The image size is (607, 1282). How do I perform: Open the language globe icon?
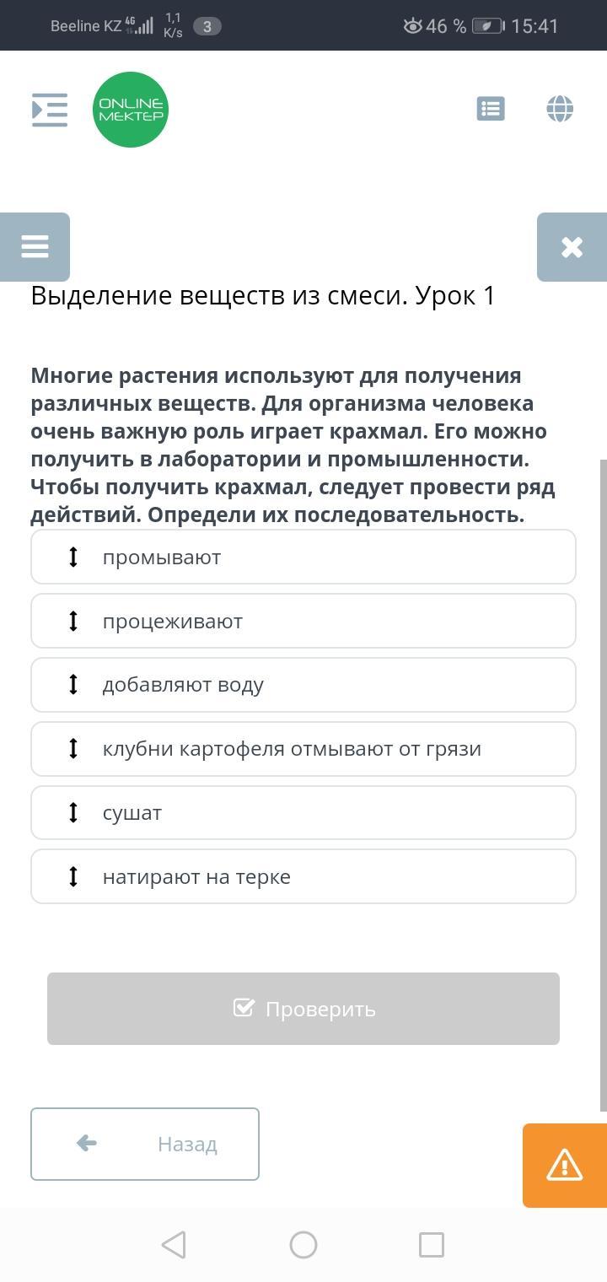pos(560,109)
